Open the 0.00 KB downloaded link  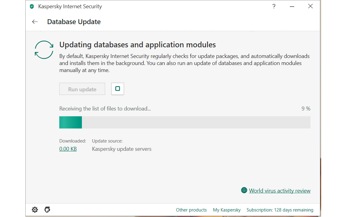click(x=68, y=149)
